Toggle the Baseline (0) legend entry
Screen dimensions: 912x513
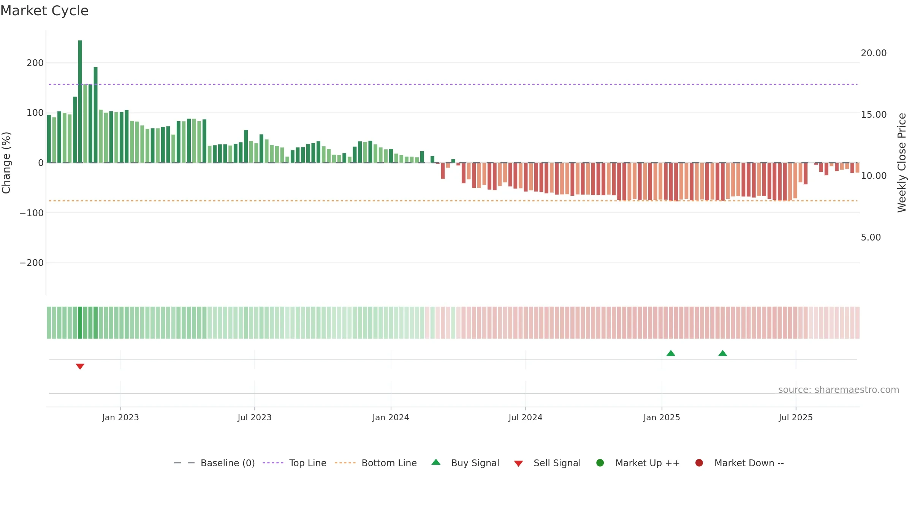click(214, 463)
